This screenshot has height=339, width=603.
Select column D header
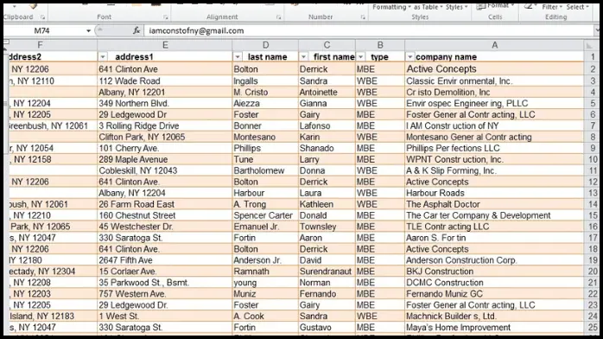(x=265, y=46)
